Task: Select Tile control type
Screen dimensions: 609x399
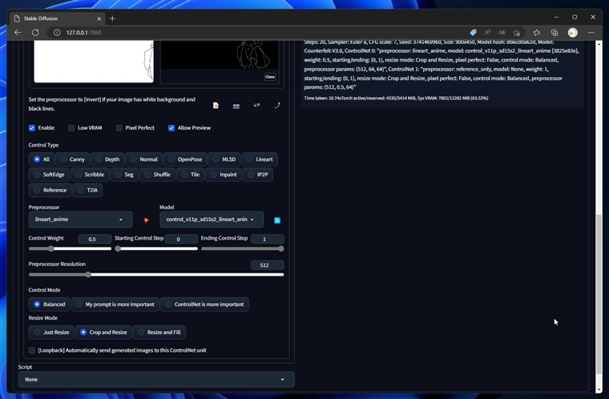Action: (x=191, y=175)
